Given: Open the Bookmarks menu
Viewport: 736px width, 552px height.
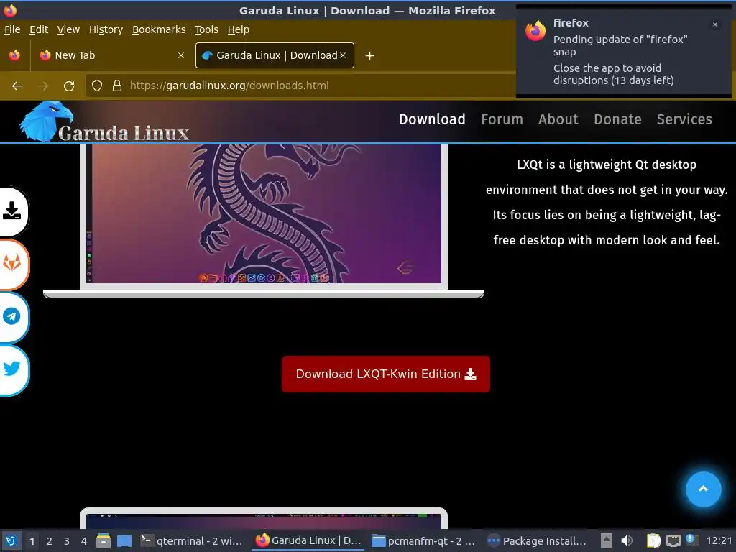Looking at the screenshot, I should click(x=159, y=29).
